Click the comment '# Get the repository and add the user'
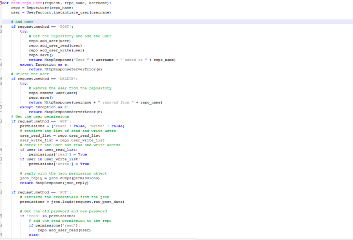The width and height of the screenshot is (353, 240). tap(70, 36)
